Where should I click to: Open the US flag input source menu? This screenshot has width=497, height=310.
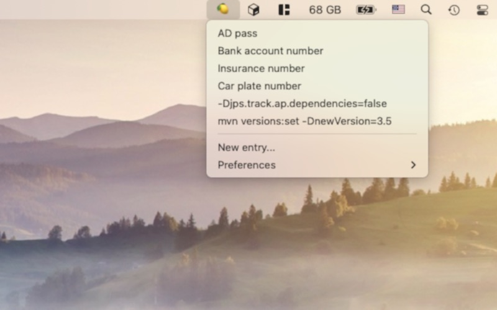coord(398,9)
